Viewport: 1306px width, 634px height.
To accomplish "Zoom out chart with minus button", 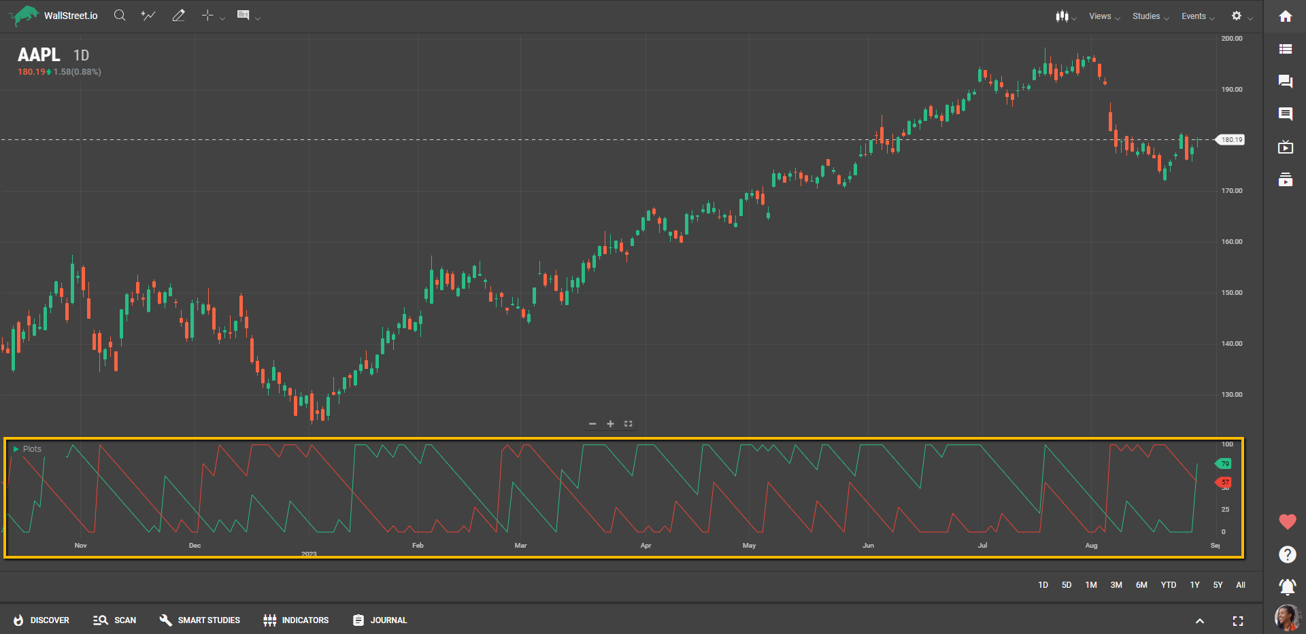I will [x=592, y=424].
